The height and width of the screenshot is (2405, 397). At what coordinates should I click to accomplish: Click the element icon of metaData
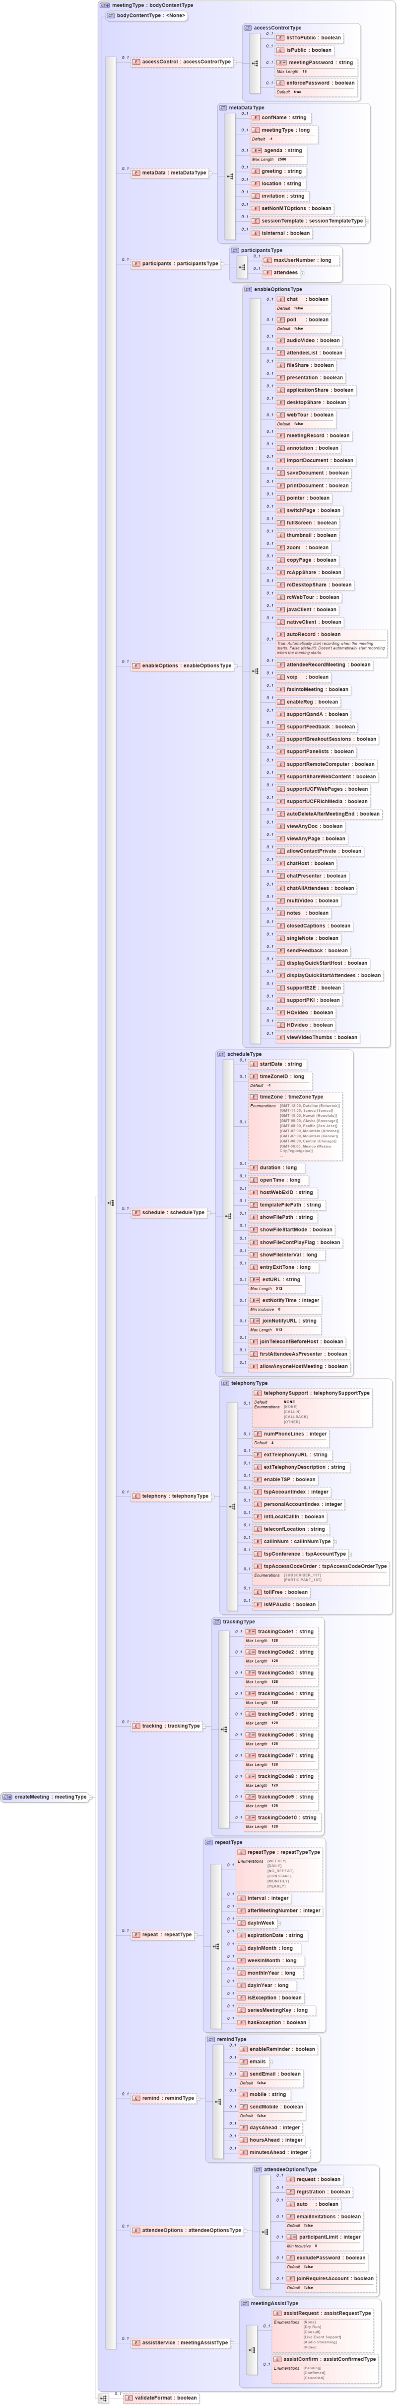pos(136,173)
